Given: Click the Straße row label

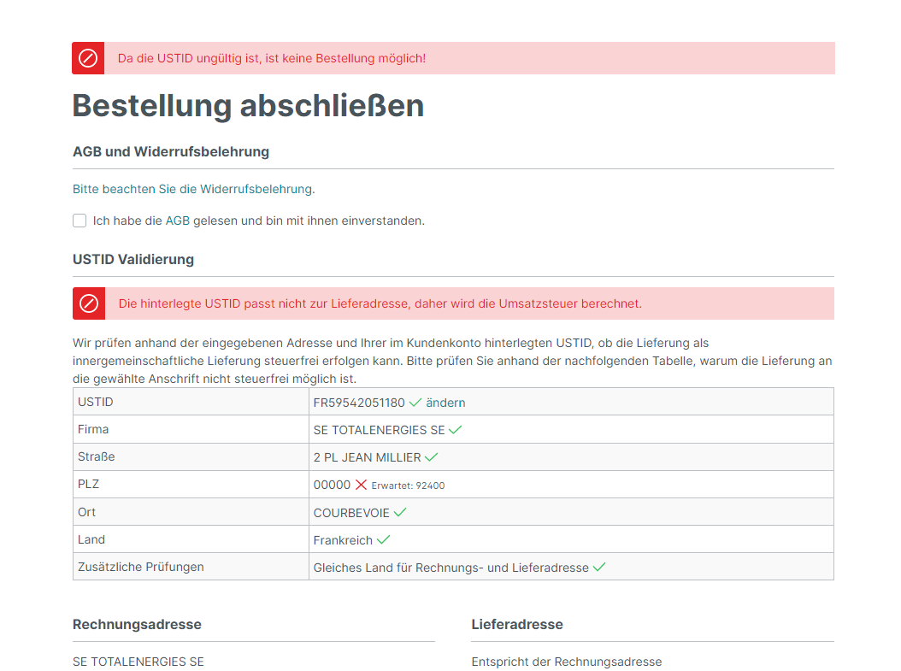Looking at the screenshot, I should tap(97, 456).
